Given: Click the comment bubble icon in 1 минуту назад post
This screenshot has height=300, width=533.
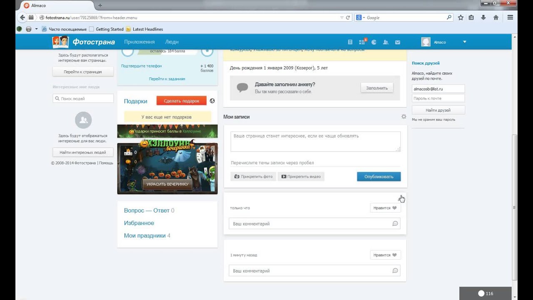Looking at the screenshot, I should [395, 271].
